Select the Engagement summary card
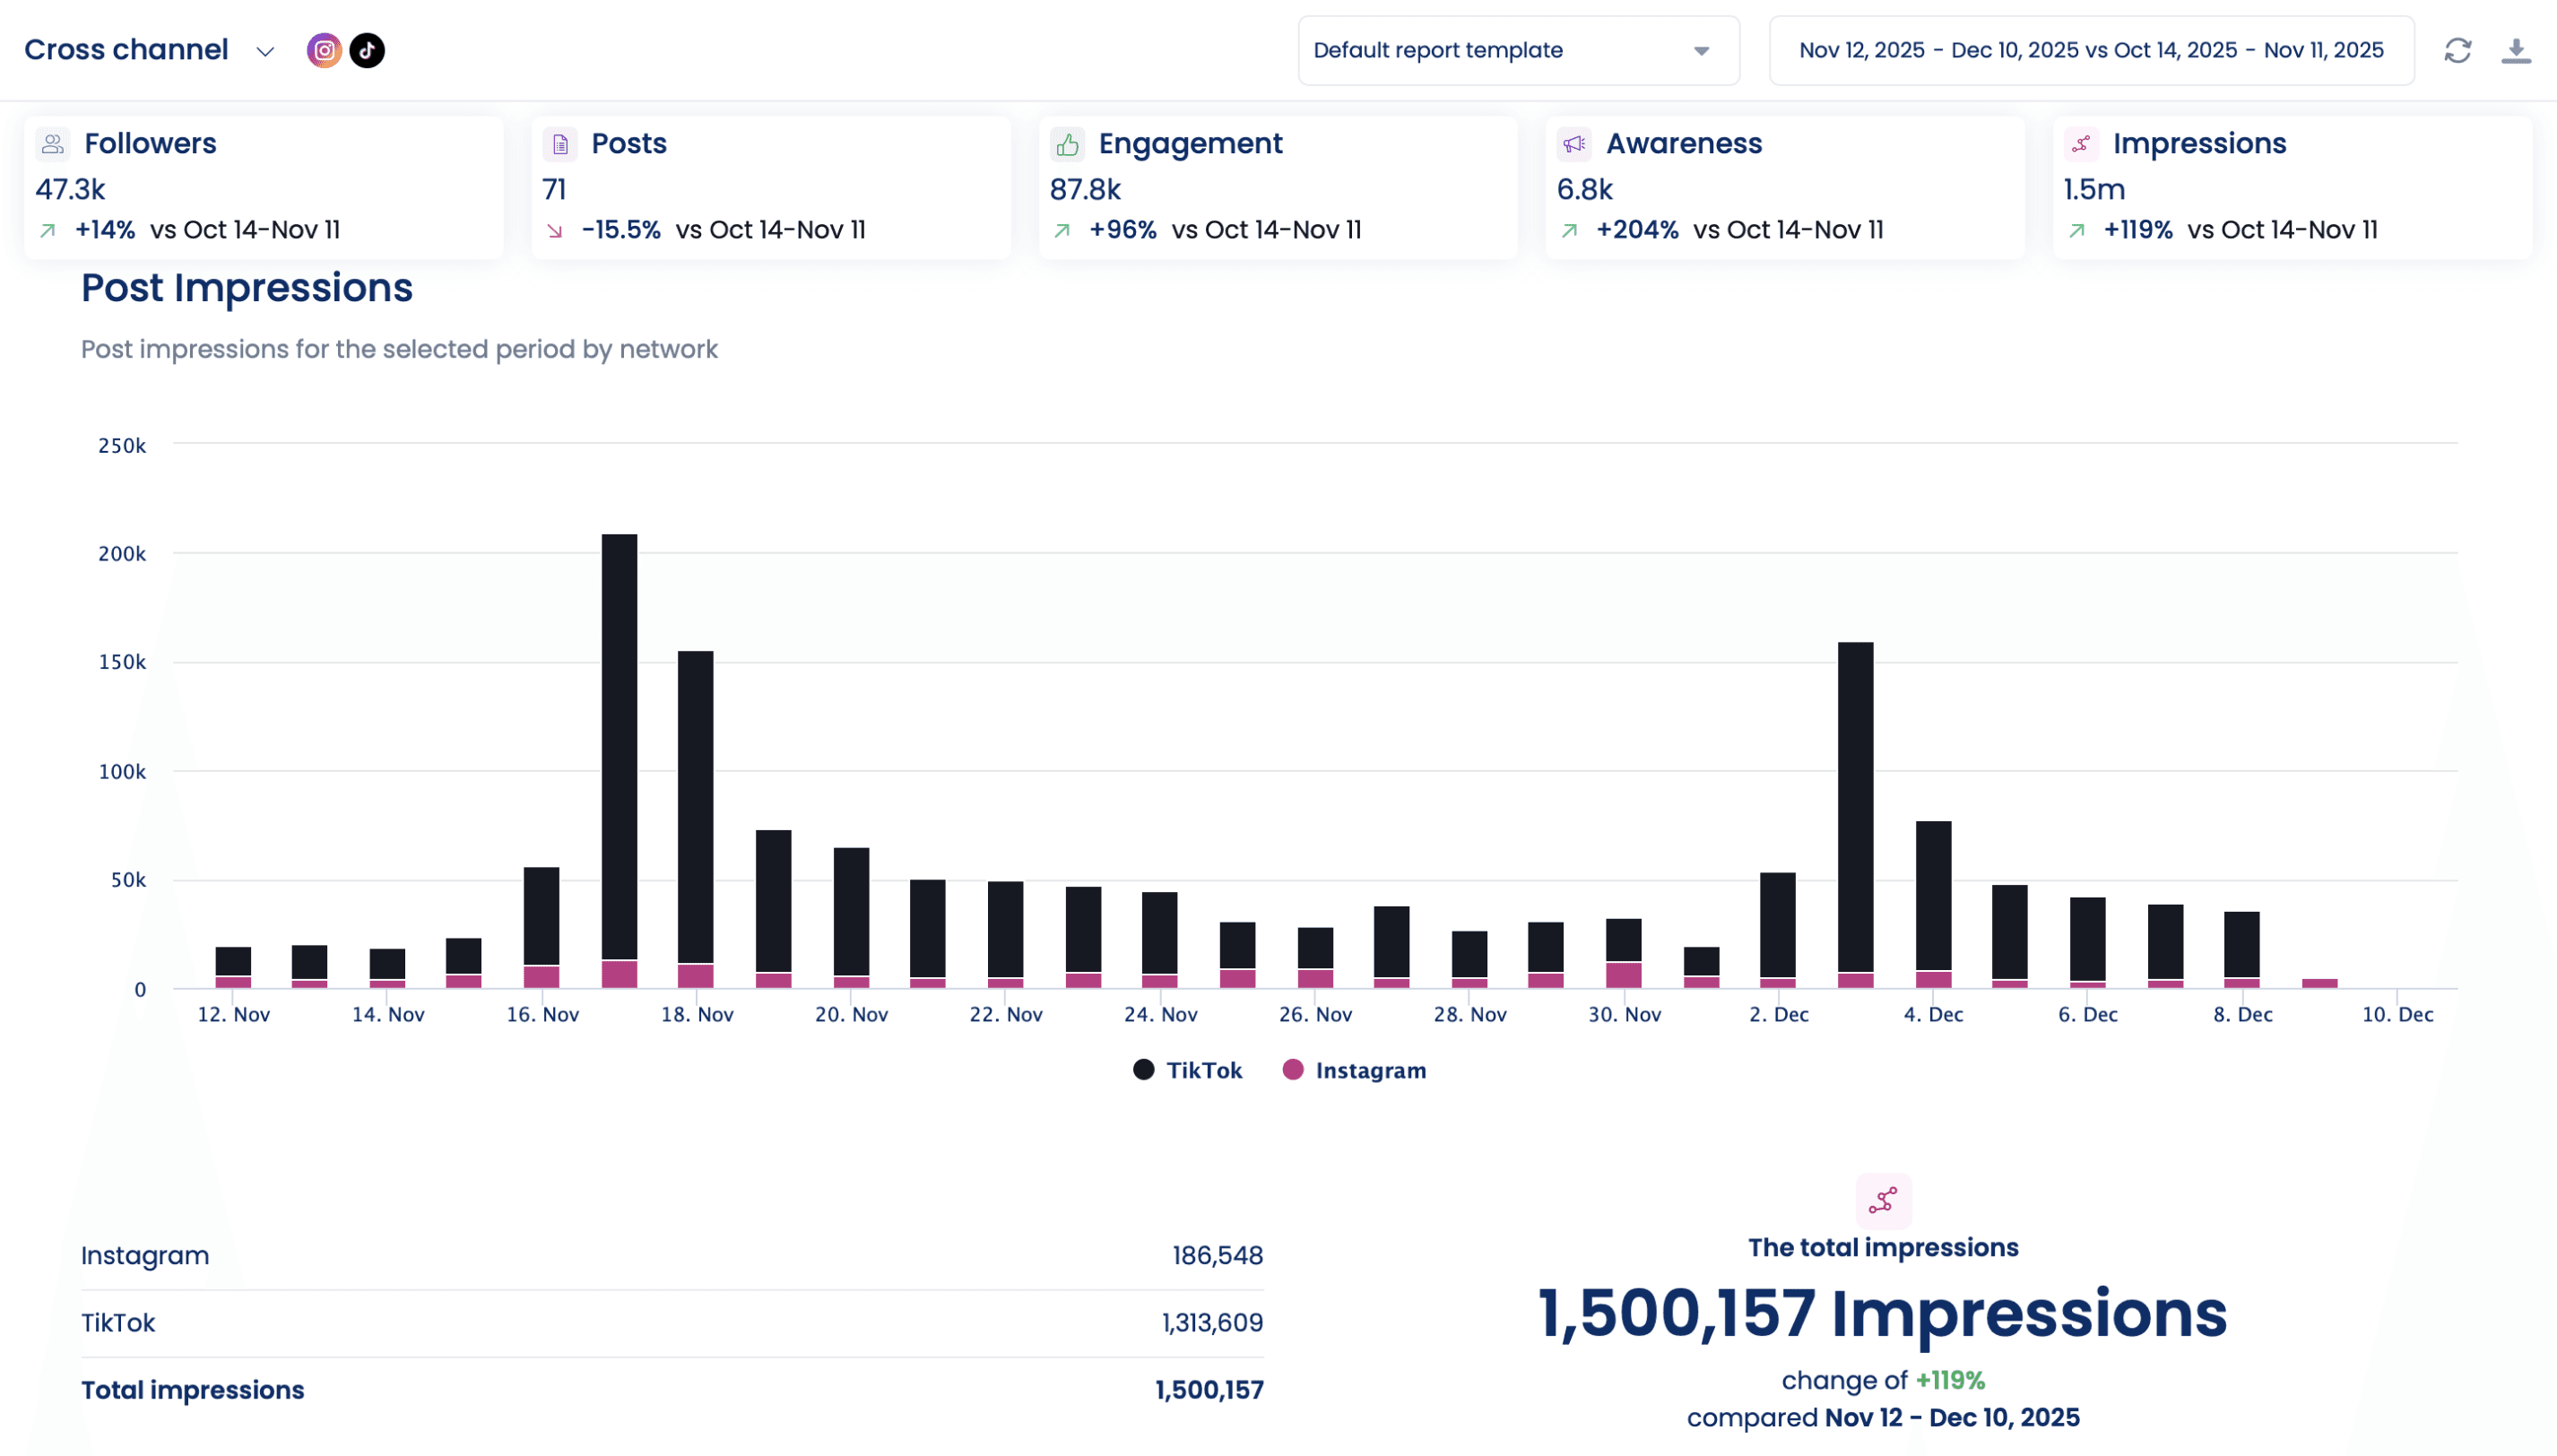This screenshot has width=2557, height=1456. (1277, 188)
